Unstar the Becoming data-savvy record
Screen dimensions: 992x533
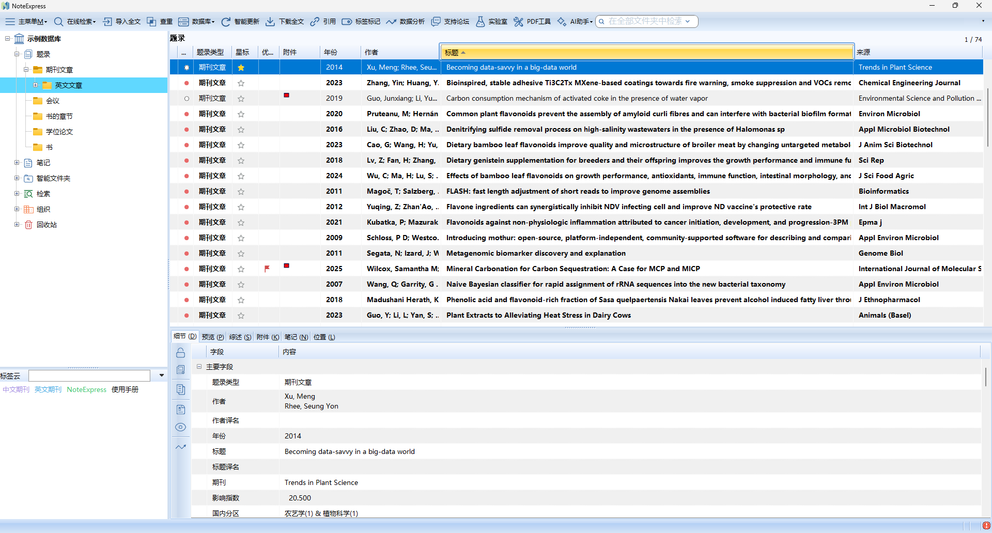click(x=241, y=68)
